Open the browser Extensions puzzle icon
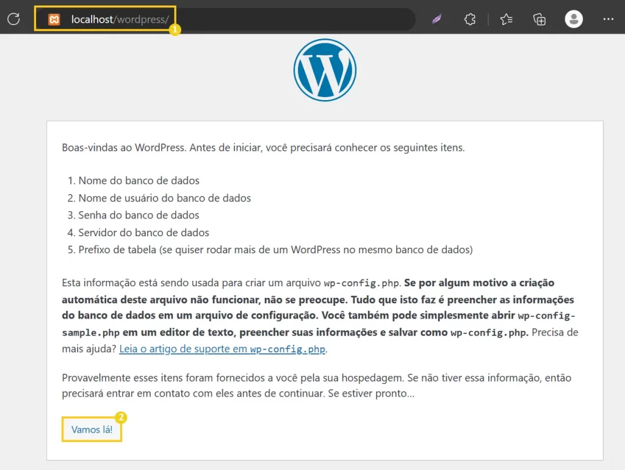This screenshot has height=470, width=625. click(470, 19)
